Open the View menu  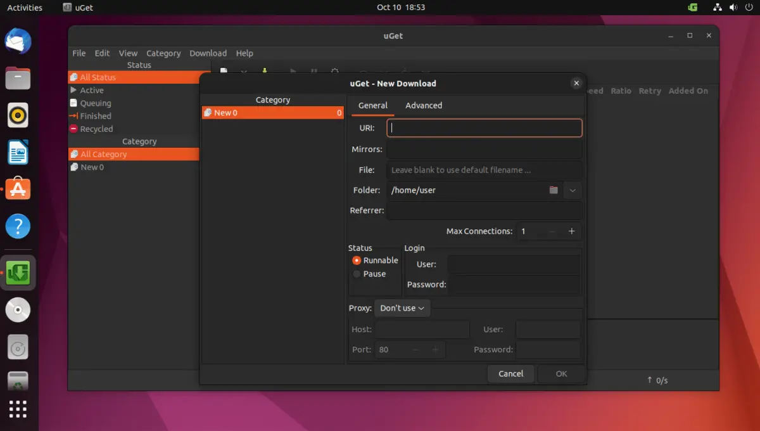pyautogui.click(x=128, y=53)
